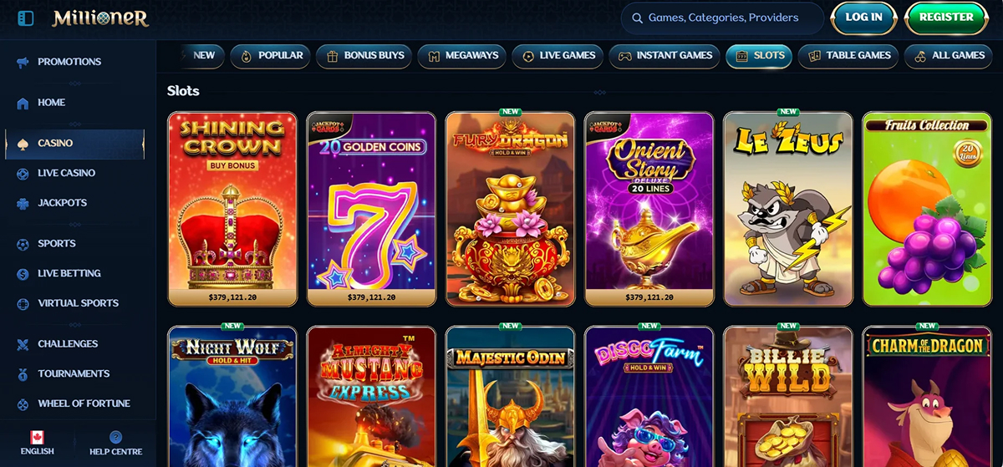
Task: Select the Bonus Buys category
Action: point(364,56)
